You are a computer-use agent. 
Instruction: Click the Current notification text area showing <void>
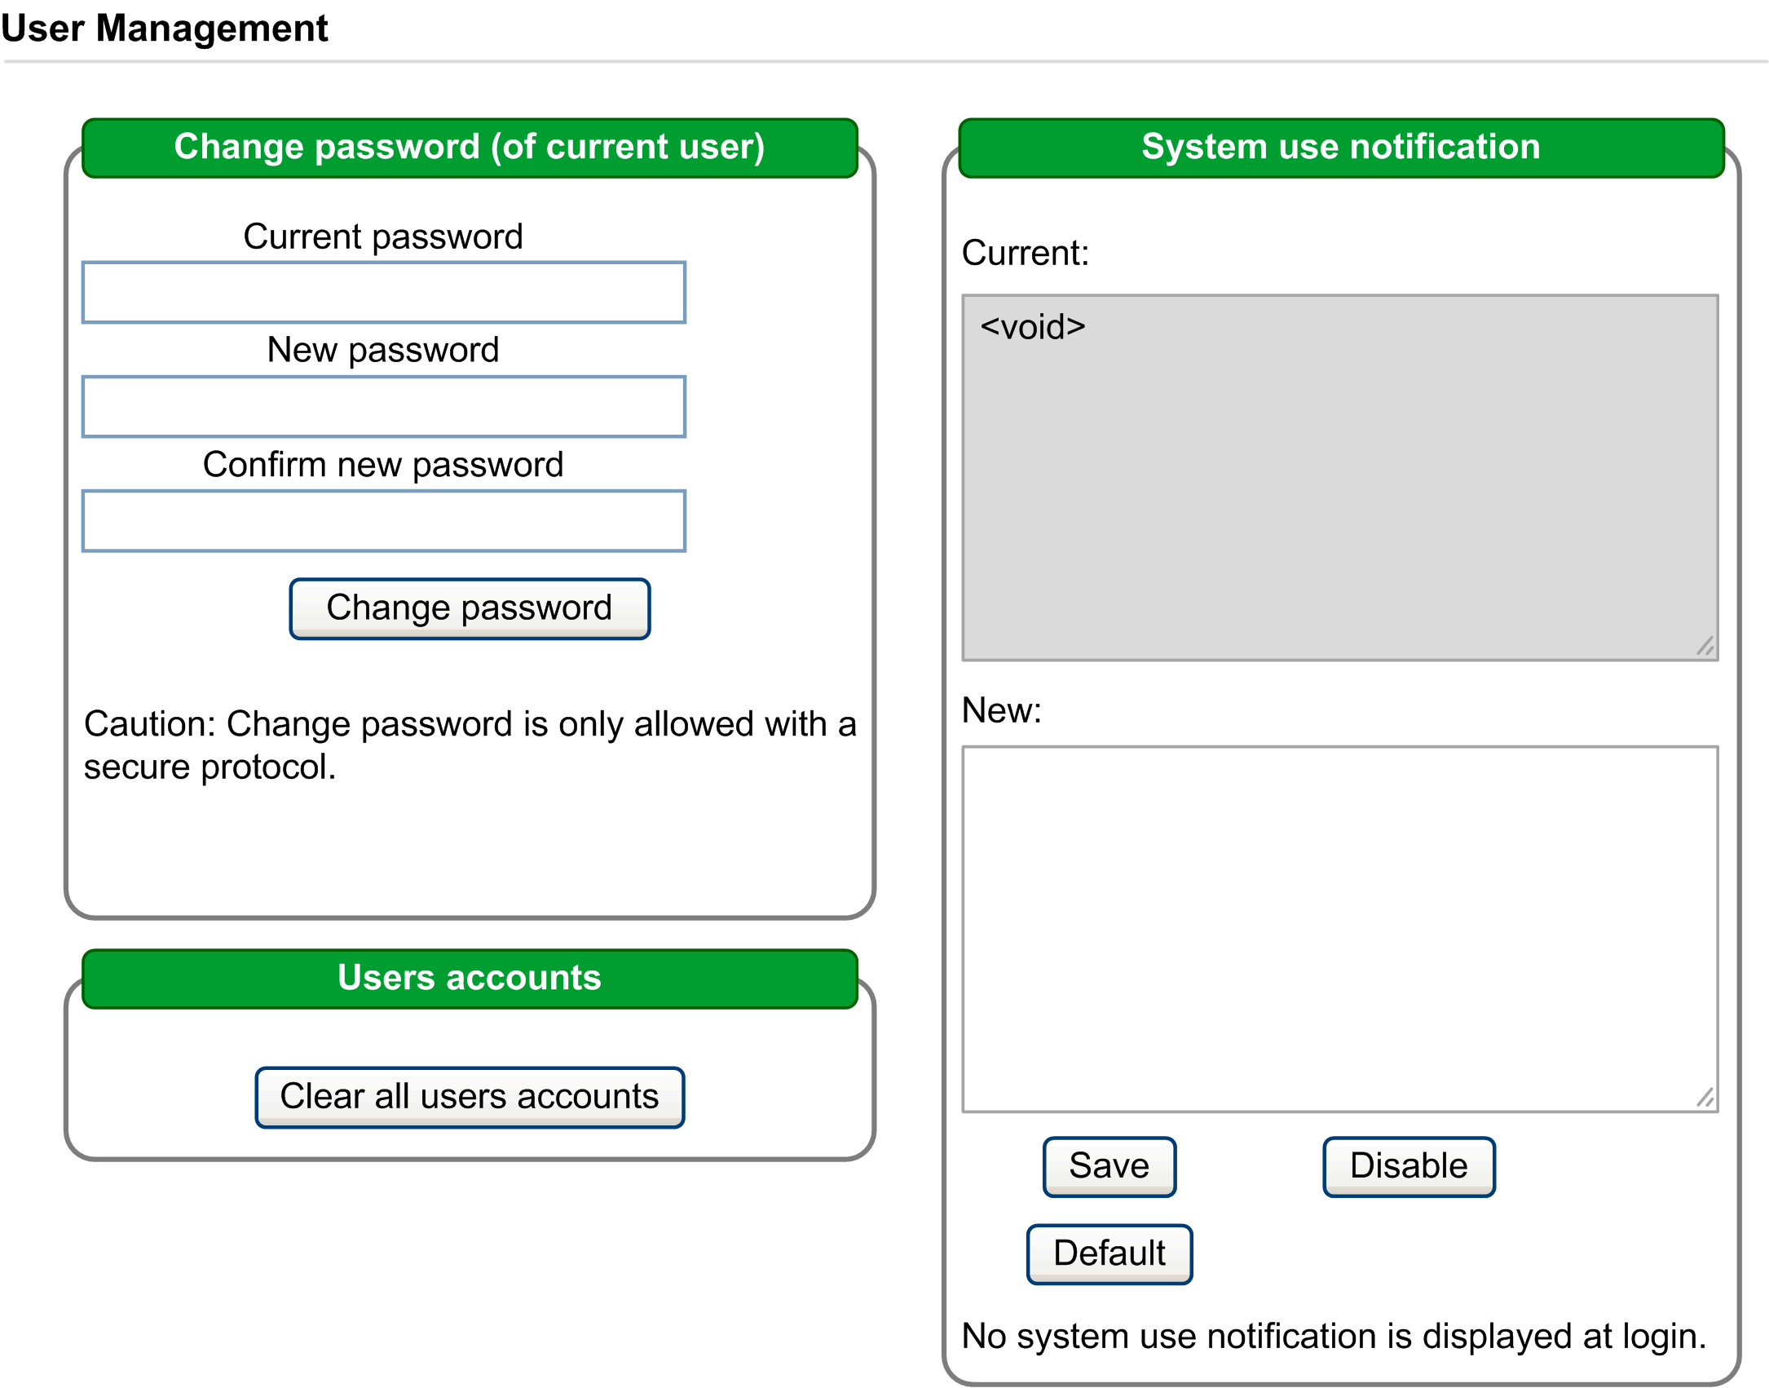[1339, 477]
